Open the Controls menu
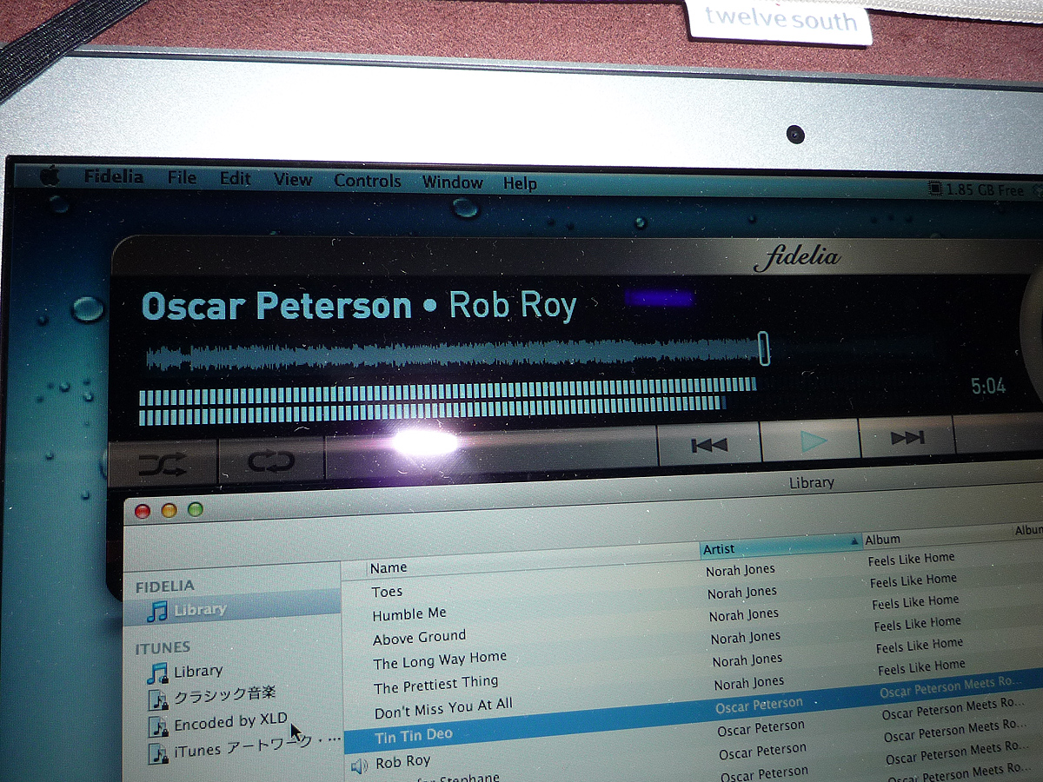The image size is (1043, 782). pos(368,181)
